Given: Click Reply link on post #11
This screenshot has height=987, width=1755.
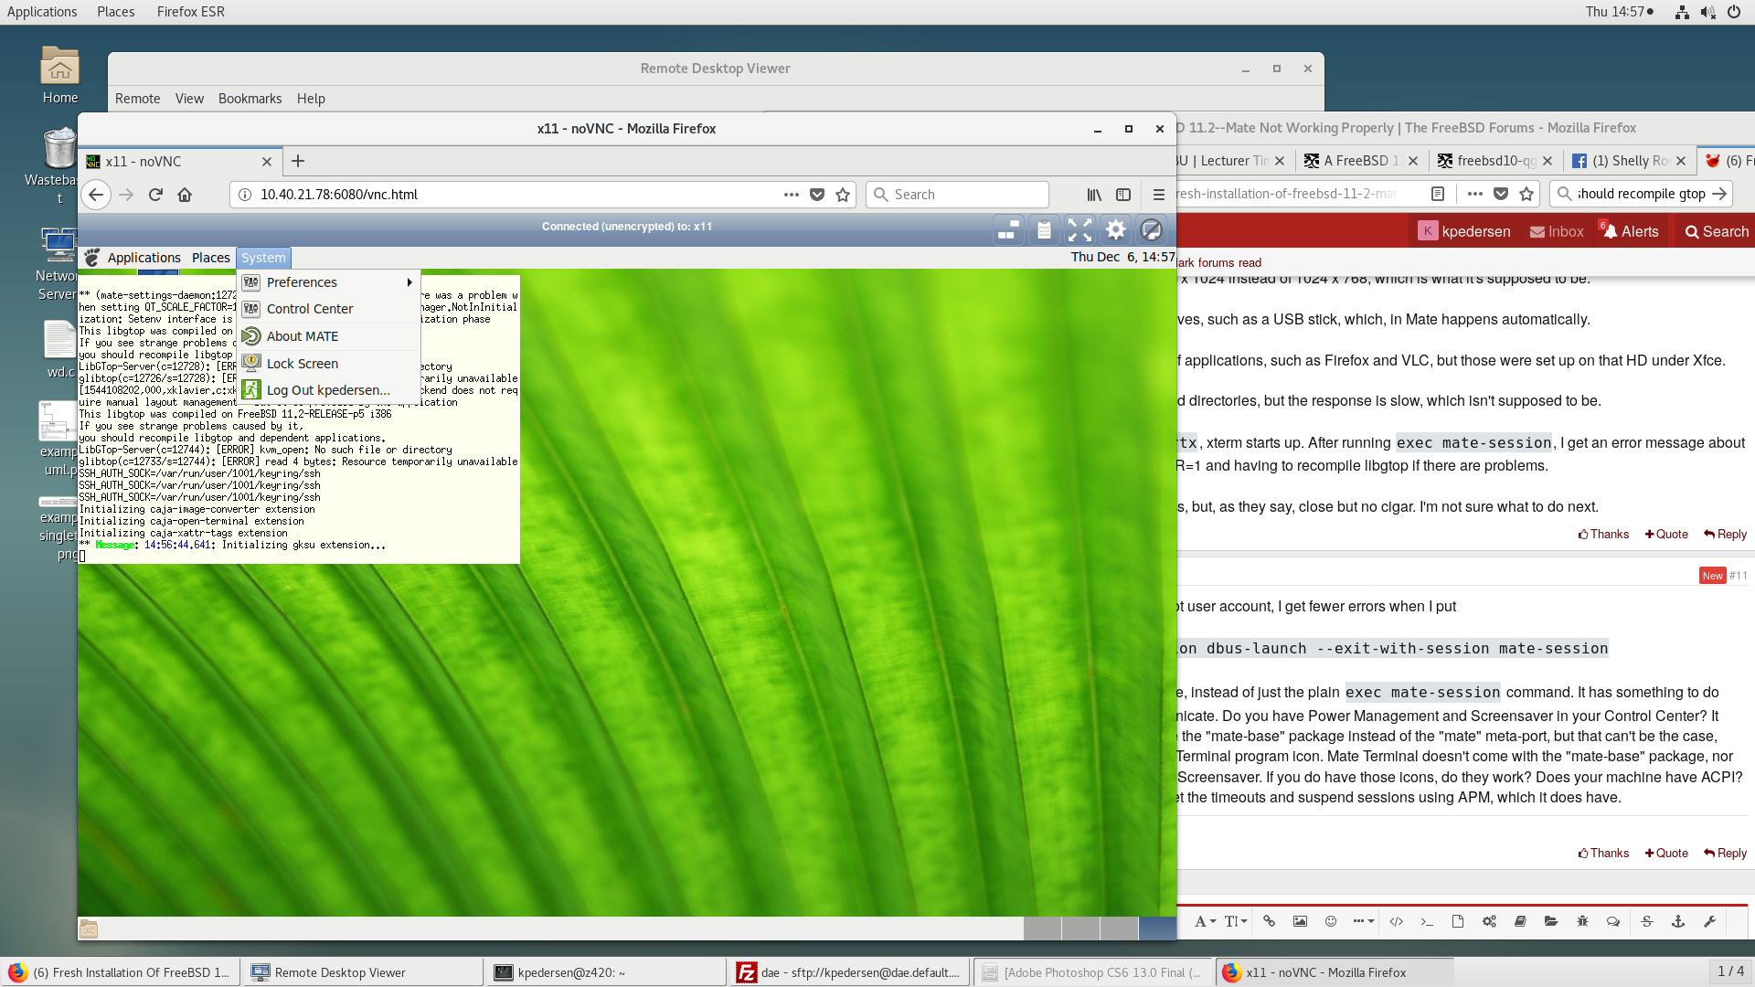Looking at the screenshot, I should coord(1725,853).
